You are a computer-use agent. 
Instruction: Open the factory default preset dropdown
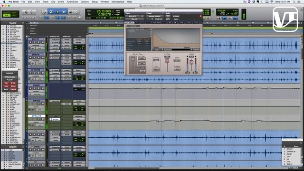tap(155, 16)
